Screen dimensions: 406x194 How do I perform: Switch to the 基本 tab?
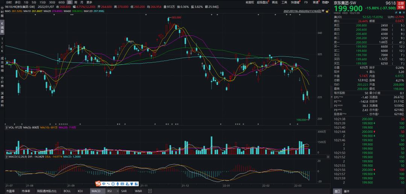pos(346,191)
